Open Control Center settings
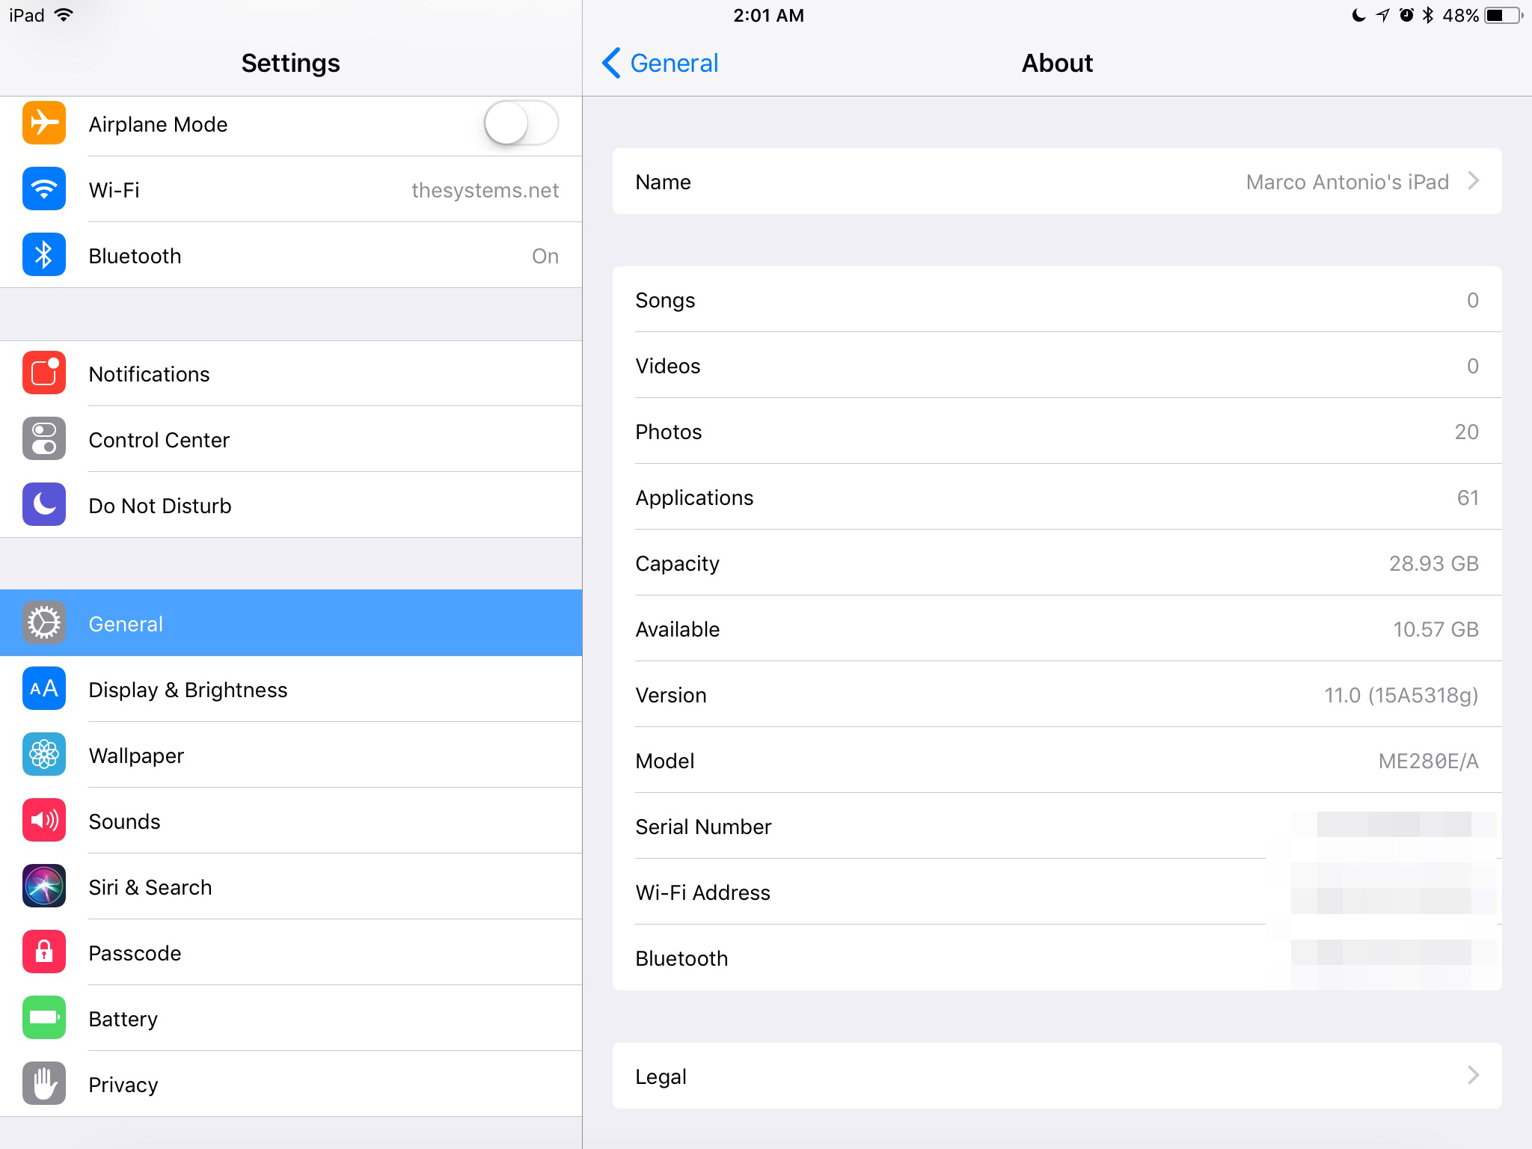1532x1149 pixels. tap(291, 439)
